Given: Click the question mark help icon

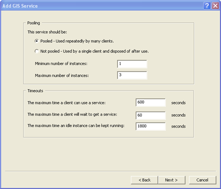Looking at the screenshot, I should (207, 6).
